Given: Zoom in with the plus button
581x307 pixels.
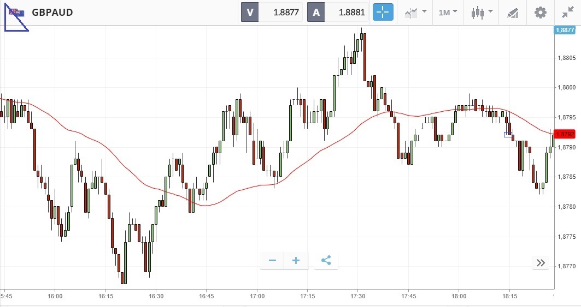Looking at the screenshot, I should click(x=296, y=261).
